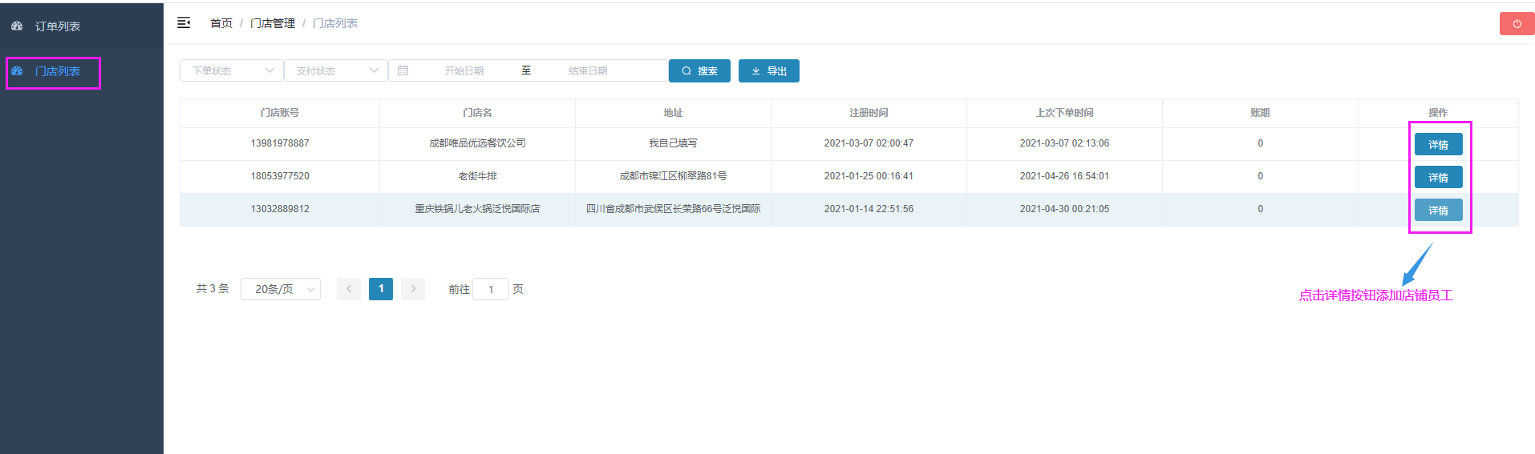This screenshot has width=1535, height=454.
Task: Open 订单列表 in the sidebar menu
Action: point(58,26)
